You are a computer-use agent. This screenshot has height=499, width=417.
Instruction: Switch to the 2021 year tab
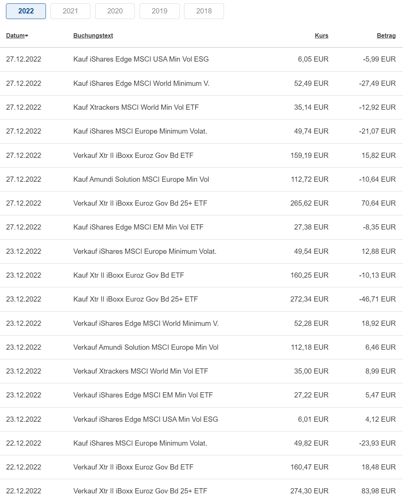[x=70, y=11]
